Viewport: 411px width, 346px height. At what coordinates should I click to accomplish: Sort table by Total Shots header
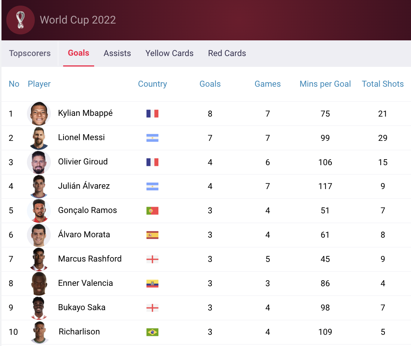[383, 84]
